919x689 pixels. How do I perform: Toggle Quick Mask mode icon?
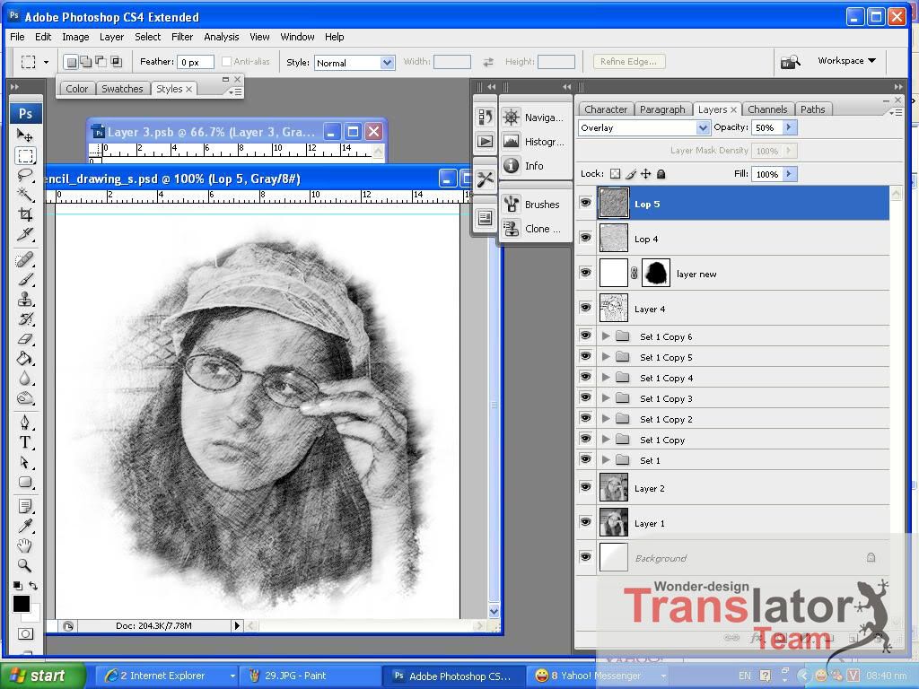tap(25, 634)
